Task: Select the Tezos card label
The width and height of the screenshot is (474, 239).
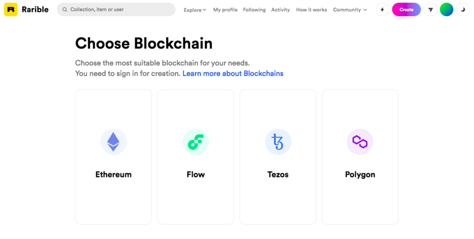Action: pyautogui.click(x=278, y=175)
